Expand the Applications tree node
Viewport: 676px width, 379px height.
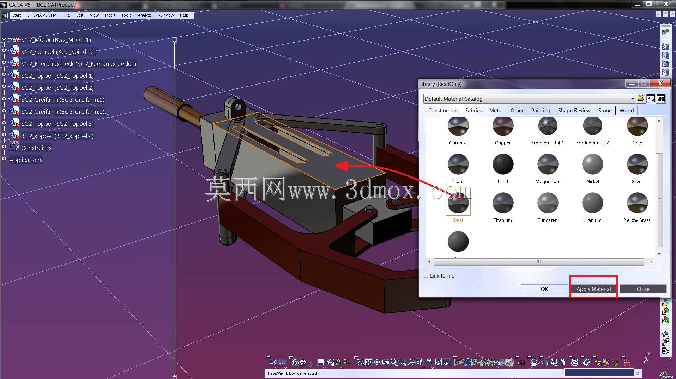[4, 159]
